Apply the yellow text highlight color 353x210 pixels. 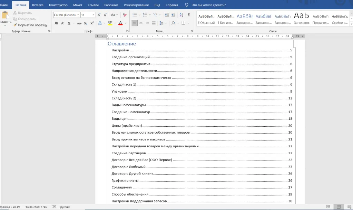pos(110,23)
